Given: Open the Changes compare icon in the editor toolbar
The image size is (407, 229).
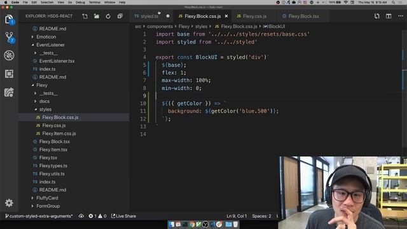Looking at the screenshot, I should (377, 16).
